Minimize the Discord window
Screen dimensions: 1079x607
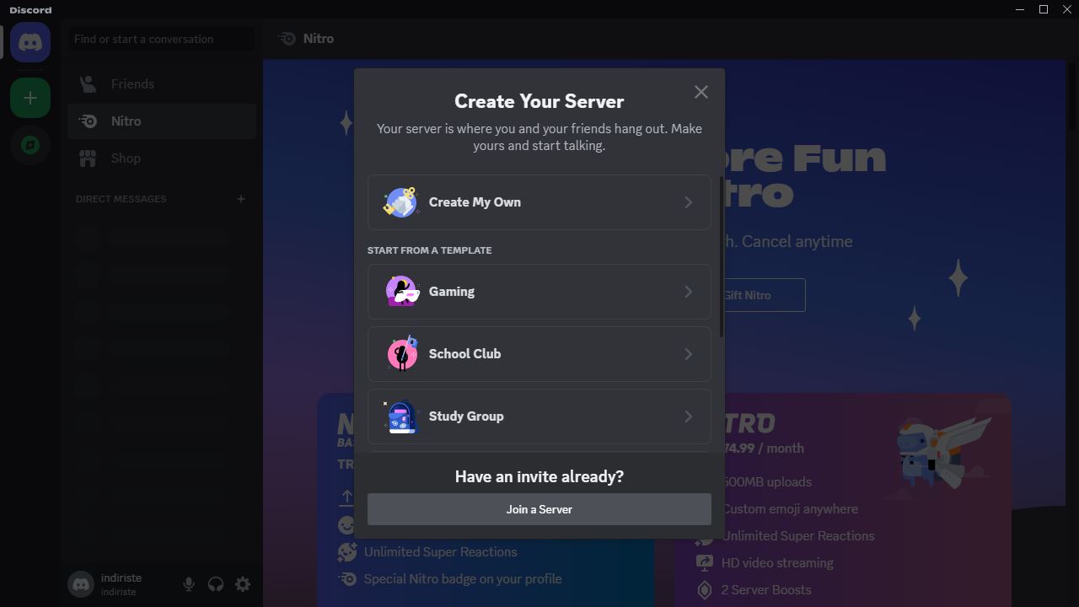pos(1021,9)
